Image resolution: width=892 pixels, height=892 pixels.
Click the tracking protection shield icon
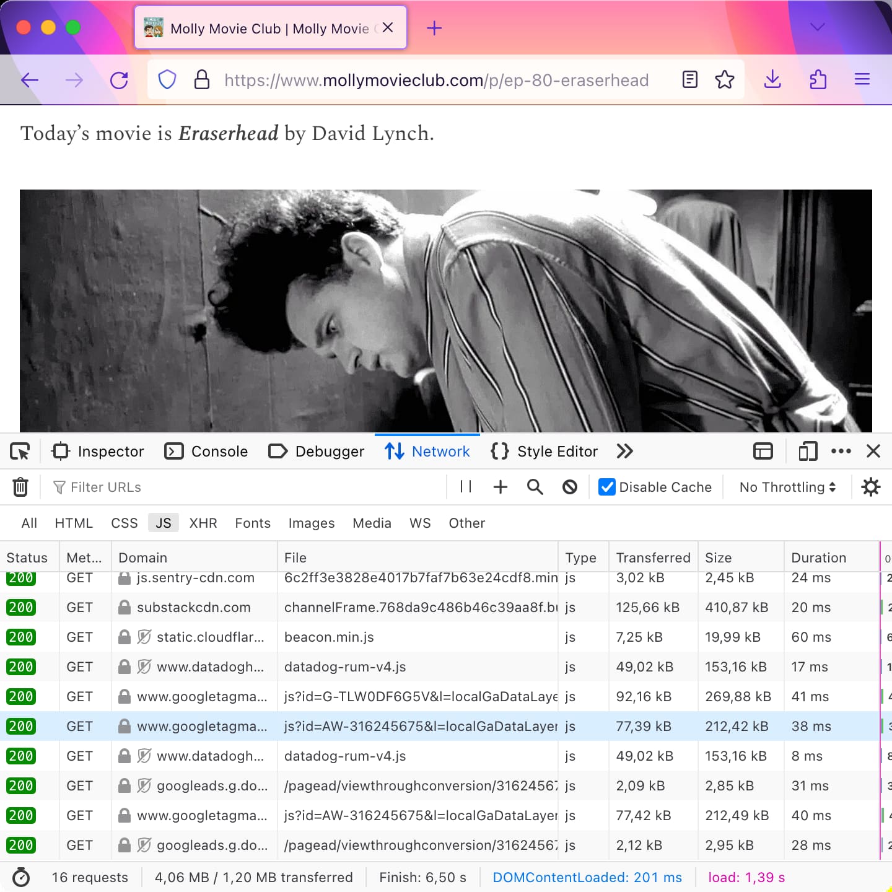167,79
